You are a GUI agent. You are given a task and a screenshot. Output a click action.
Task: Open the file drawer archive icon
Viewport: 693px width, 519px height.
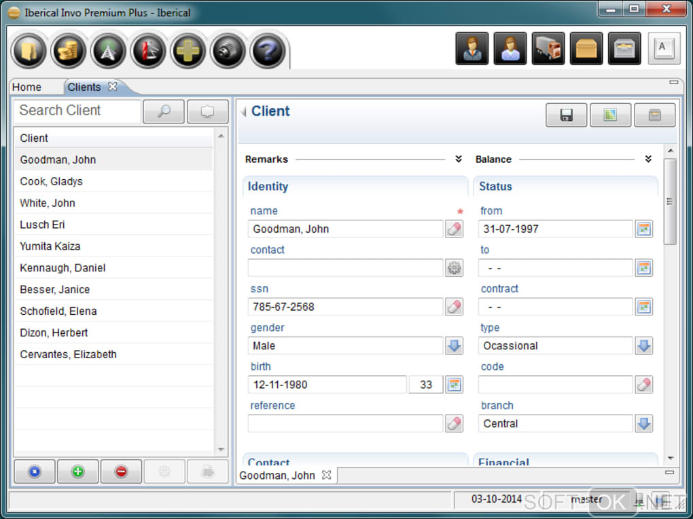pyautogui.click(x=624, y=49)
